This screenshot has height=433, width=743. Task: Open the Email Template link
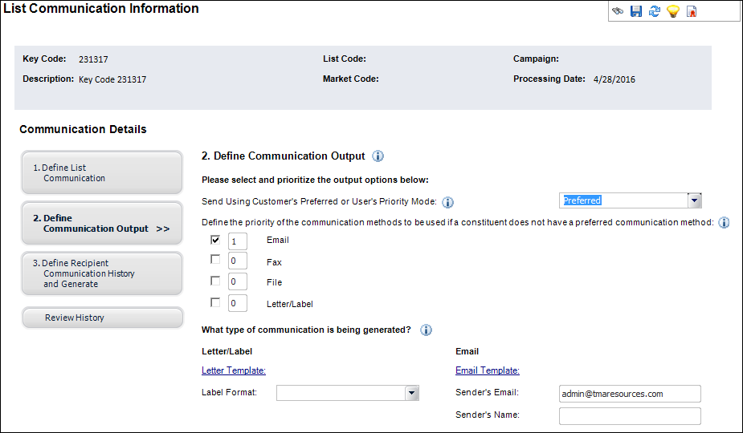point(488,370)
